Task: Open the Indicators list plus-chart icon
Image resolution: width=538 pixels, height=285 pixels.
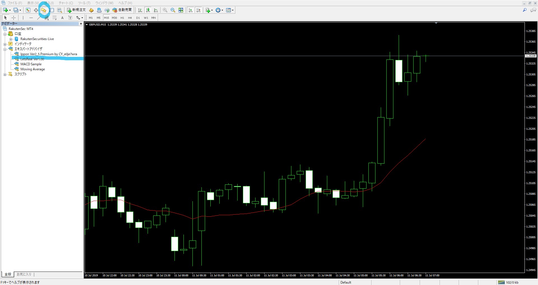Action: coord(208,10)
